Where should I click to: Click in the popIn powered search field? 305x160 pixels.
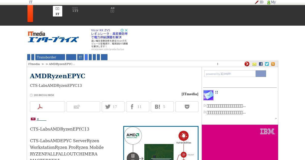tap(230, 74)
